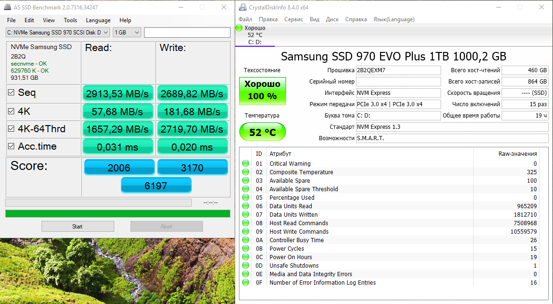This screenshot has height=304, width=553.
Task: Open Файл menu in CrystalDiskInfo
Action: tap(245, 19)
